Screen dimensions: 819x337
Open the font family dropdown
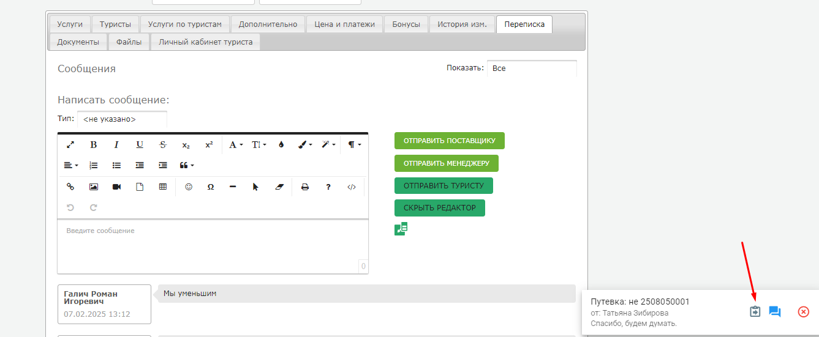tap(236, 145)
